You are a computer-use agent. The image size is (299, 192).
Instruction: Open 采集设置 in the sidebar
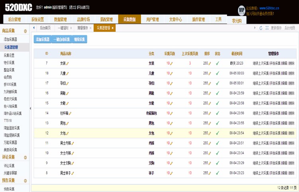9,55
